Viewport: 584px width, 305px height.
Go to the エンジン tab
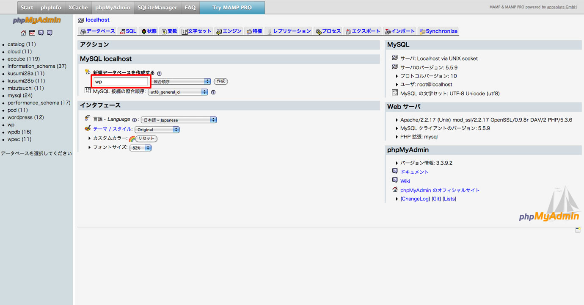(x=229, y=31)
